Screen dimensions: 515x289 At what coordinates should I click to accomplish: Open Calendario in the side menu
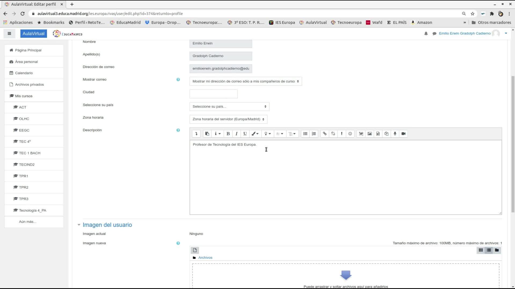click(x=24, y=73)
